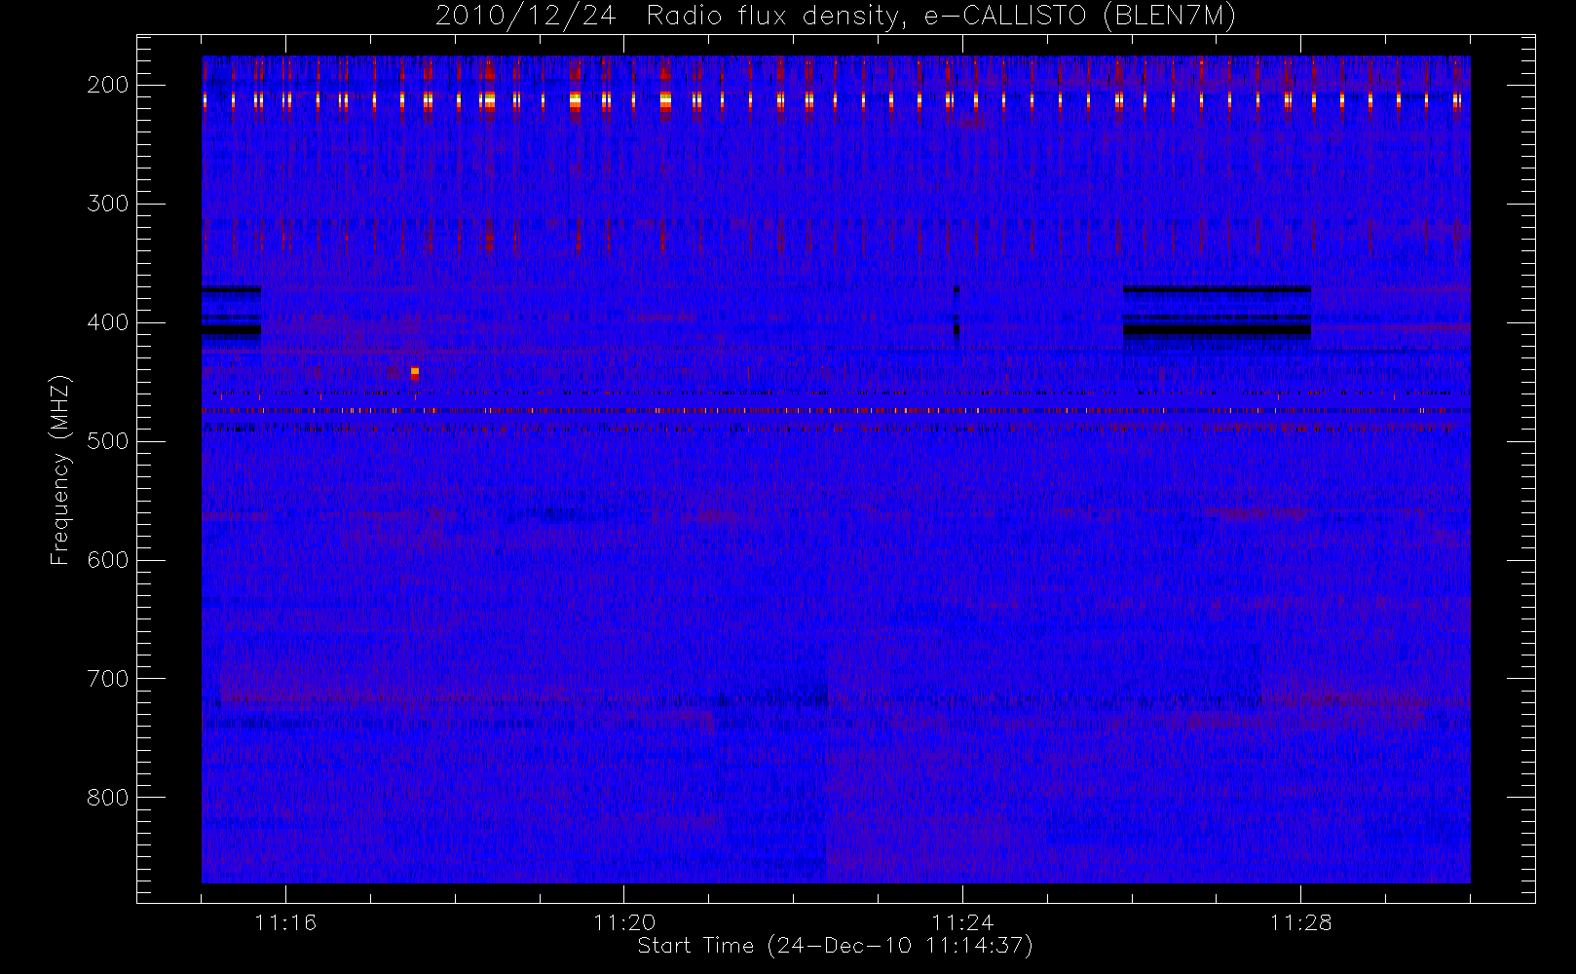
Task: Click the bright orange burst near 440 MHz
Action: pyautogui.click(x=415, y=372)
